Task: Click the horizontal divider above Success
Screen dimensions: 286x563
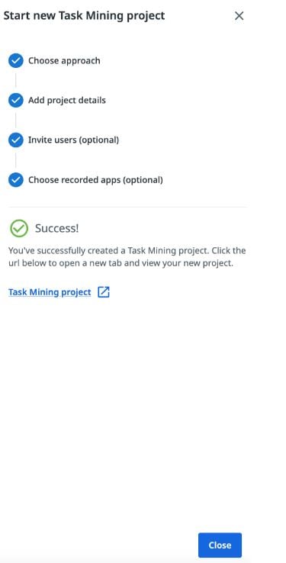Action: click(128, 207)
